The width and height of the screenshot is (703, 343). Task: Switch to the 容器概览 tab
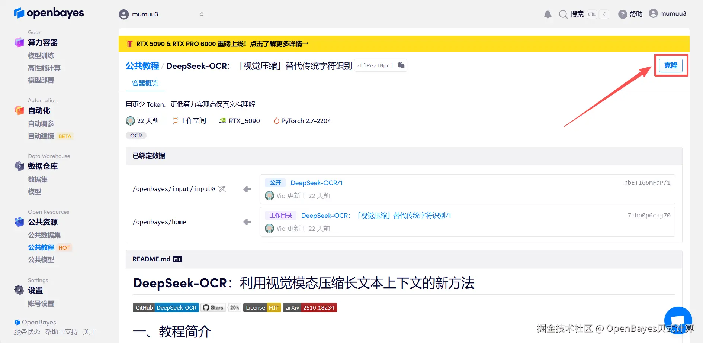click(145, 83)
